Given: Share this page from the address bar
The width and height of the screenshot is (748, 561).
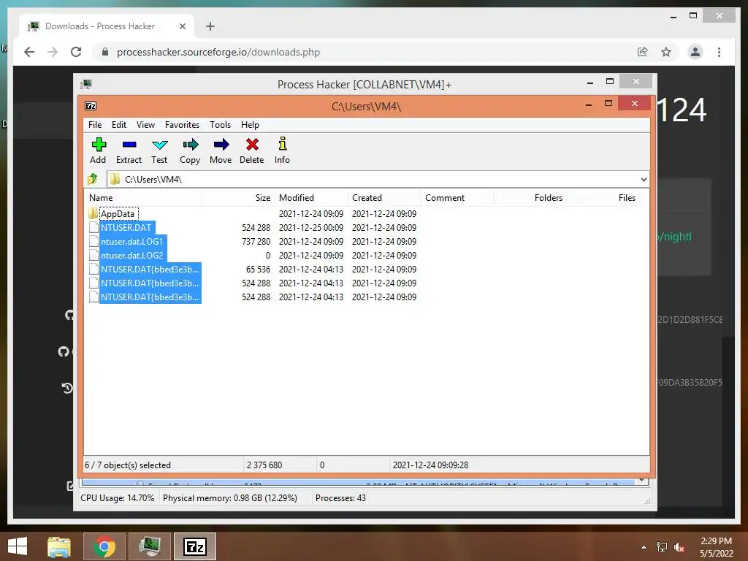Looking at the screenshot, I should point(643,52).
